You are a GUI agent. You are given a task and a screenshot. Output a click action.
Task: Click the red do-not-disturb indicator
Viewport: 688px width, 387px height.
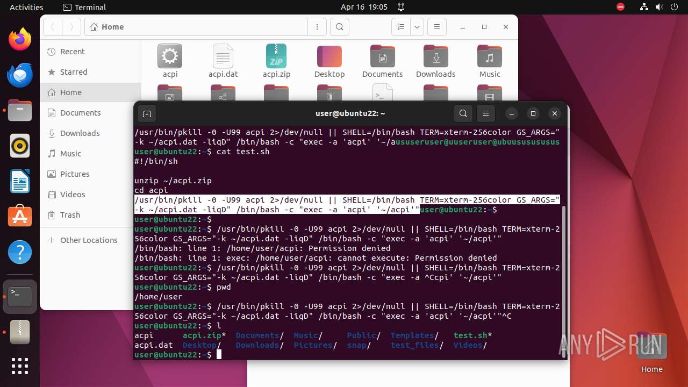click(x=620, y=7)
